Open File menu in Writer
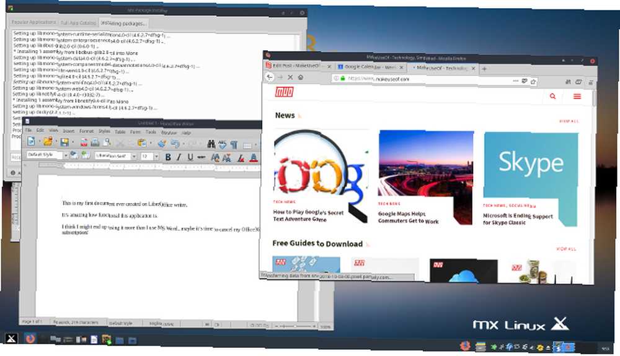 [x=29, y=130]
